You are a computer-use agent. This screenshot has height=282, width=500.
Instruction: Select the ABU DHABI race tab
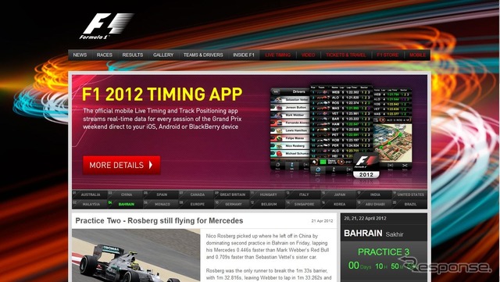point(375,204)
